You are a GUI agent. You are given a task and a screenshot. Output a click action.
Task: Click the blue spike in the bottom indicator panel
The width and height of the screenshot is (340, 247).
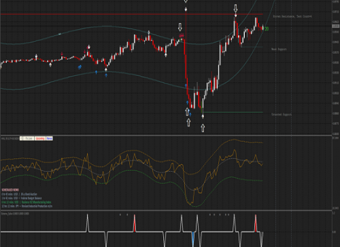click(x=193, y=239)
